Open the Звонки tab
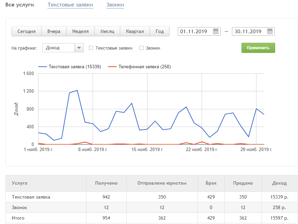Viewport: 298px width, 224px height. coord(115,5)
